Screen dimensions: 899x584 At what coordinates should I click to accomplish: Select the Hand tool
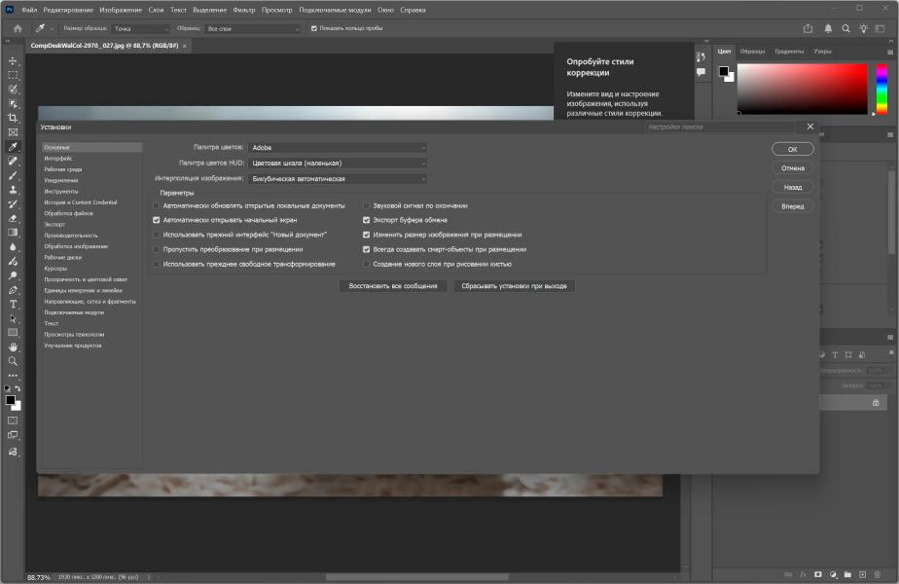[13, 347]
